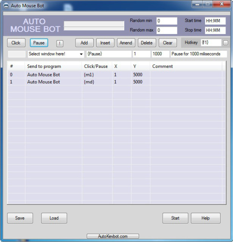Click the 'Y' column header
233x242 pixels.
pos(141,67)
